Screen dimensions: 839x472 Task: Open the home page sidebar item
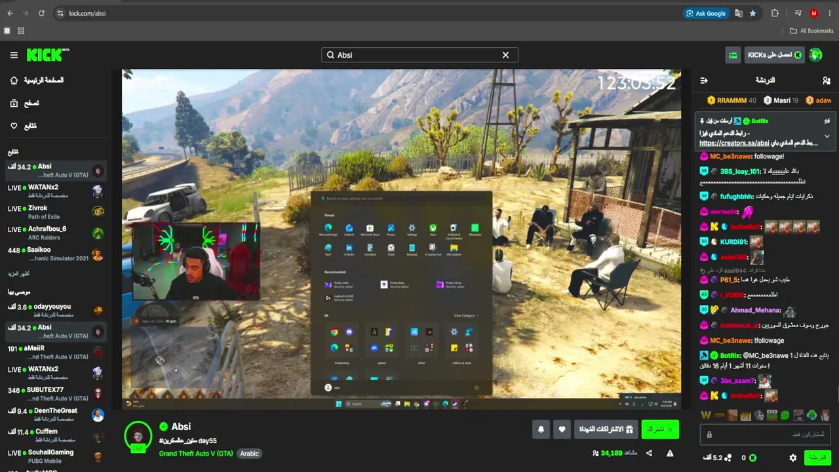[x=37, y=80]
